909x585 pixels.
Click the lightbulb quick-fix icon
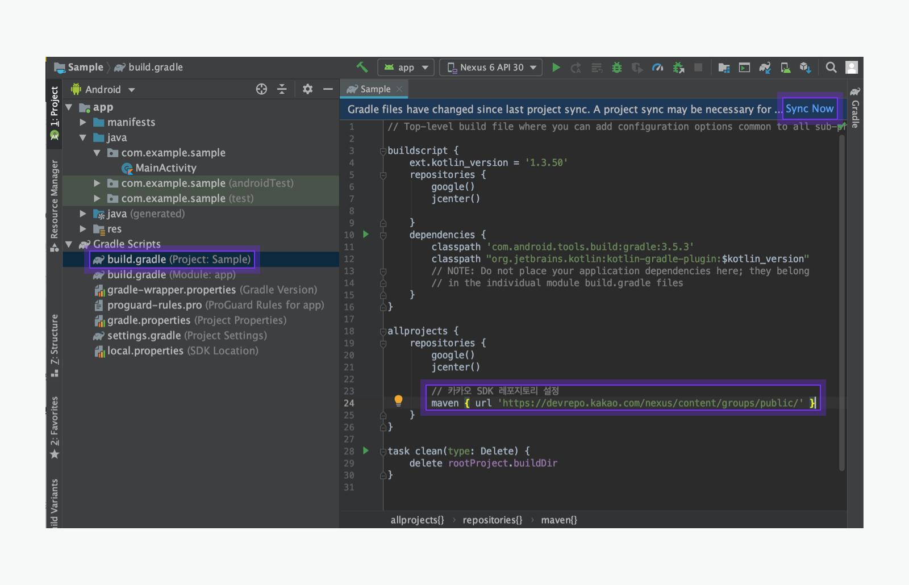point(398,400)
